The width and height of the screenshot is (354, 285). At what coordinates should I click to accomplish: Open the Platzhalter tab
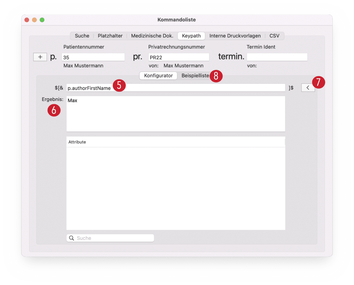tap(110, 36)
